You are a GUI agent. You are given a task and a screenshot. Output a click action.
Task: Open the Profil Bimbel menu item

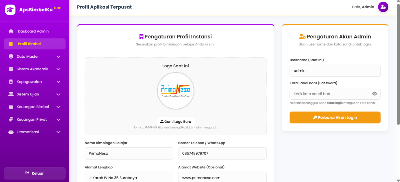34,44
